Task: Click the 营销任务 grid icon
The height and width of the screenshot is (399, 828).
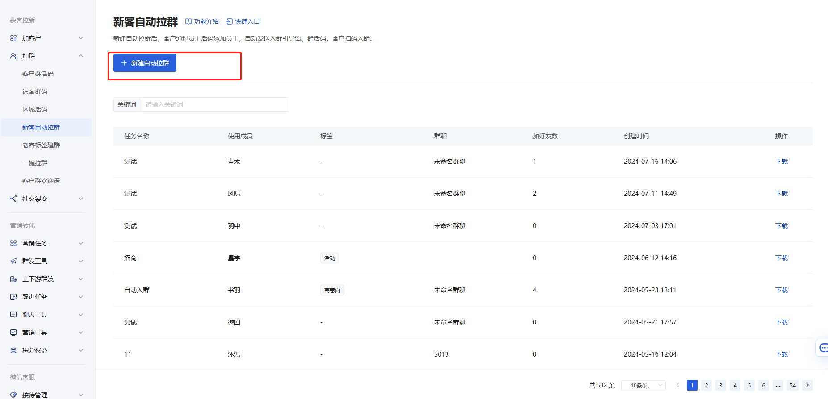Action: (x=13, y=243)
